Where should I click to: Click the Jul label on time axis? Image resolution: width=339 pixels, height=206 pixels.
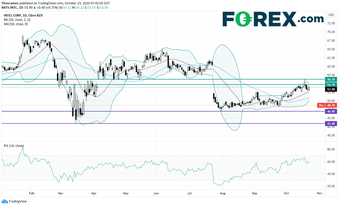[189, 193]
